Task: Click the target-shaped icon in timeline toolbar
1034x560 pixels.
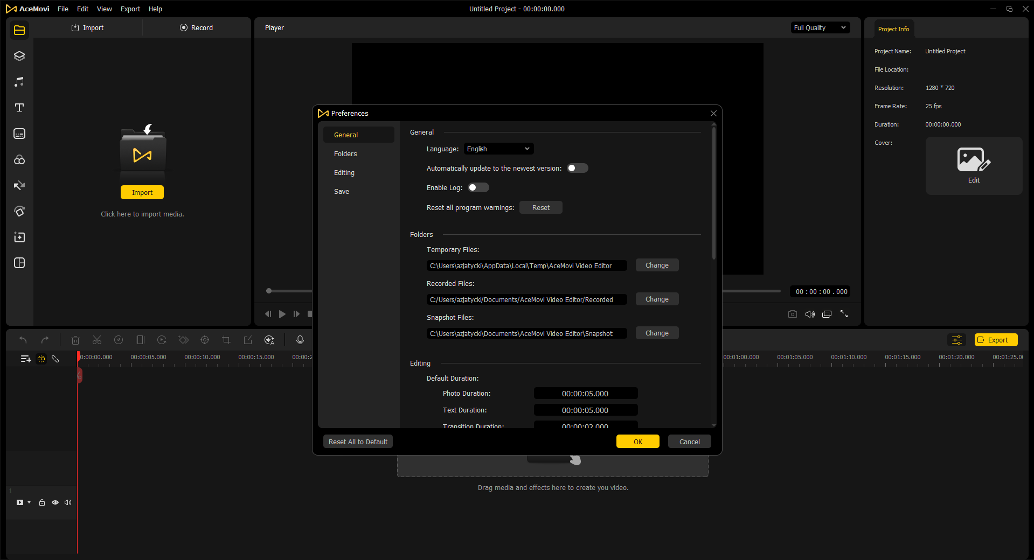Action: tap(205, 340)
